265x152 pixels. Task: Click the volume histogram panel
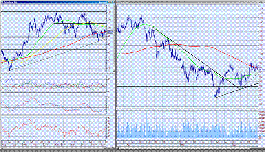click(x=187, y=124)
